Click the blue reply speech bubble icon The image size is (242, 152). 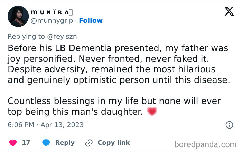click(46, 143)
